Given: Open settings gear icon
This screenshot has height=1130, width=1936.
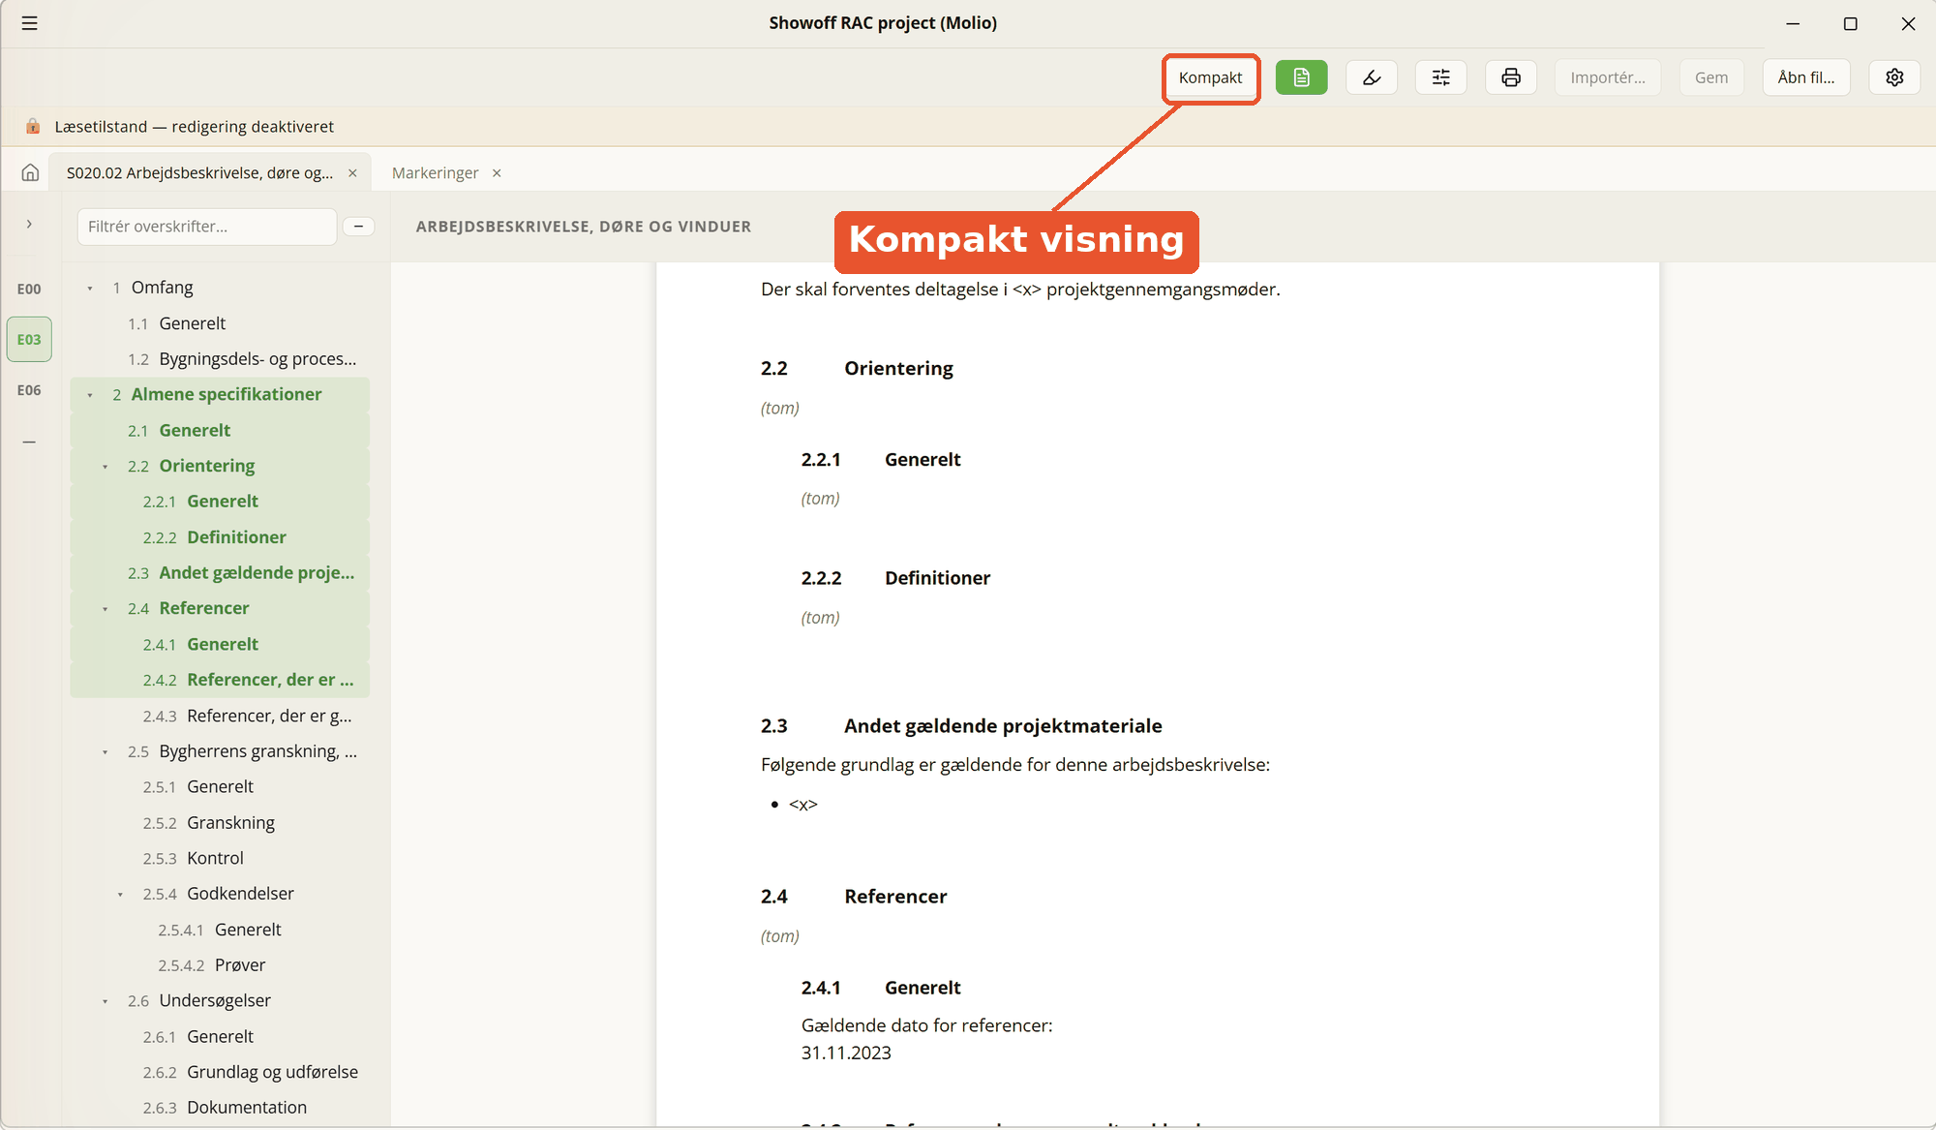Looking at the screenshot, I should point(1894,77).
